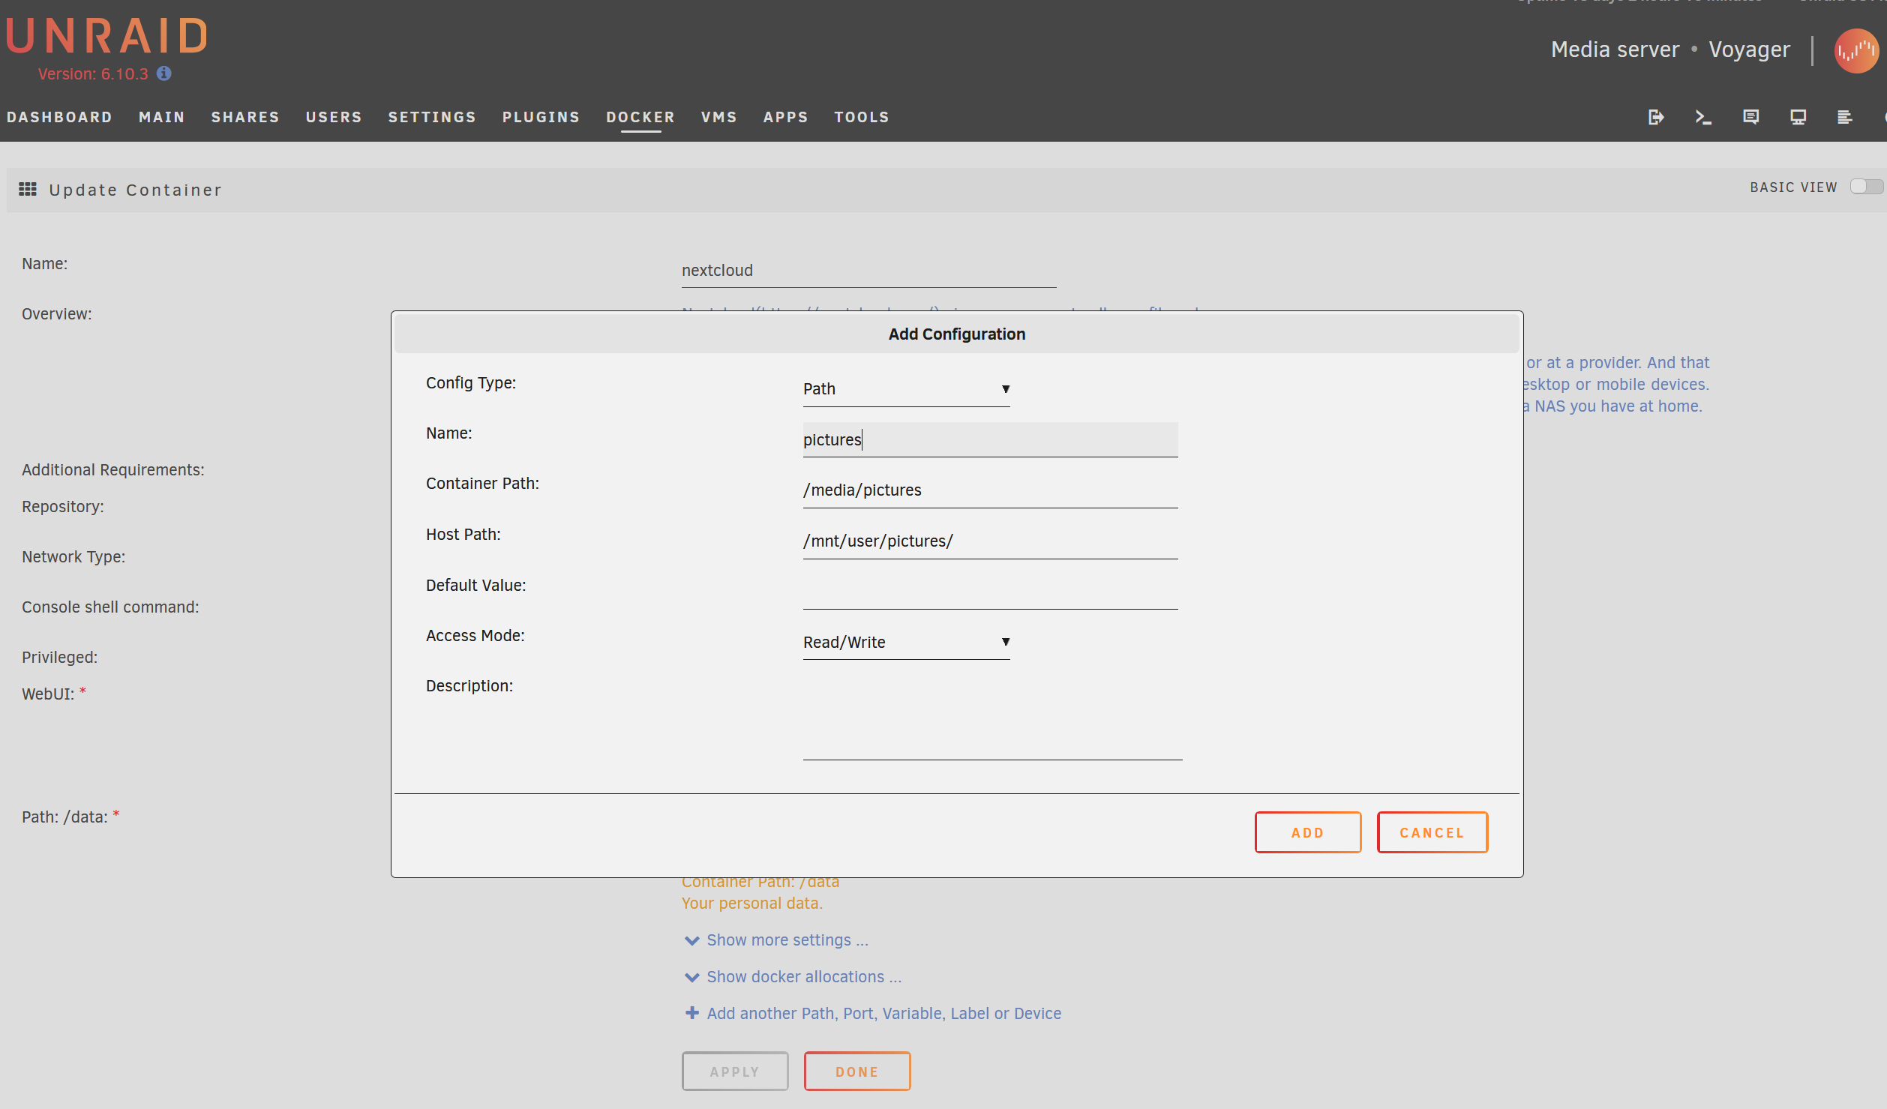This screenshot has width=1887, height=1109.
Task: Go to the Dashboard tab
Action: click(x=59, y=117)
